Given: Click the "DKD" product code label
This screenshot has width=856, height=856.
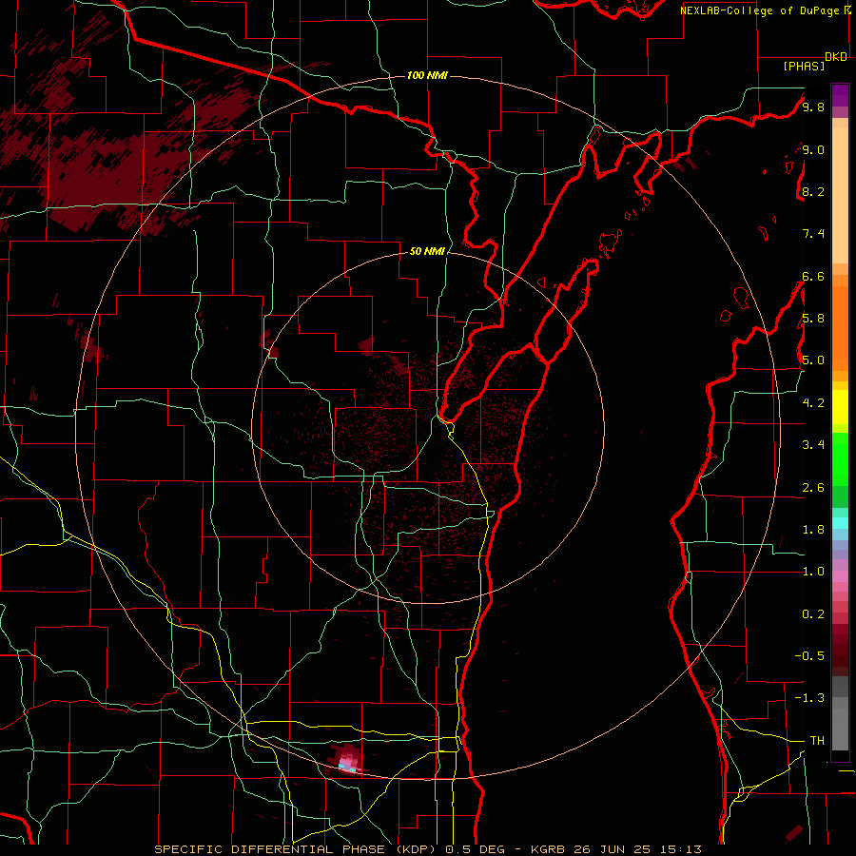Looking at the screenshot, I should point(836,57).
